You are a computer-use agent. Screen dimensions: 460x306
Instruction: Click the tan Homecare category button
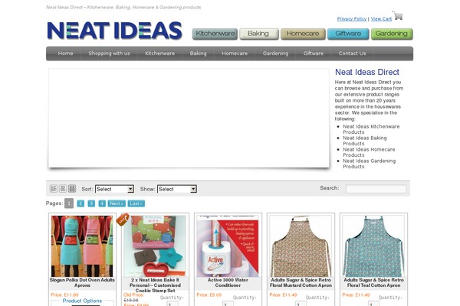click(x=303, y=34)
